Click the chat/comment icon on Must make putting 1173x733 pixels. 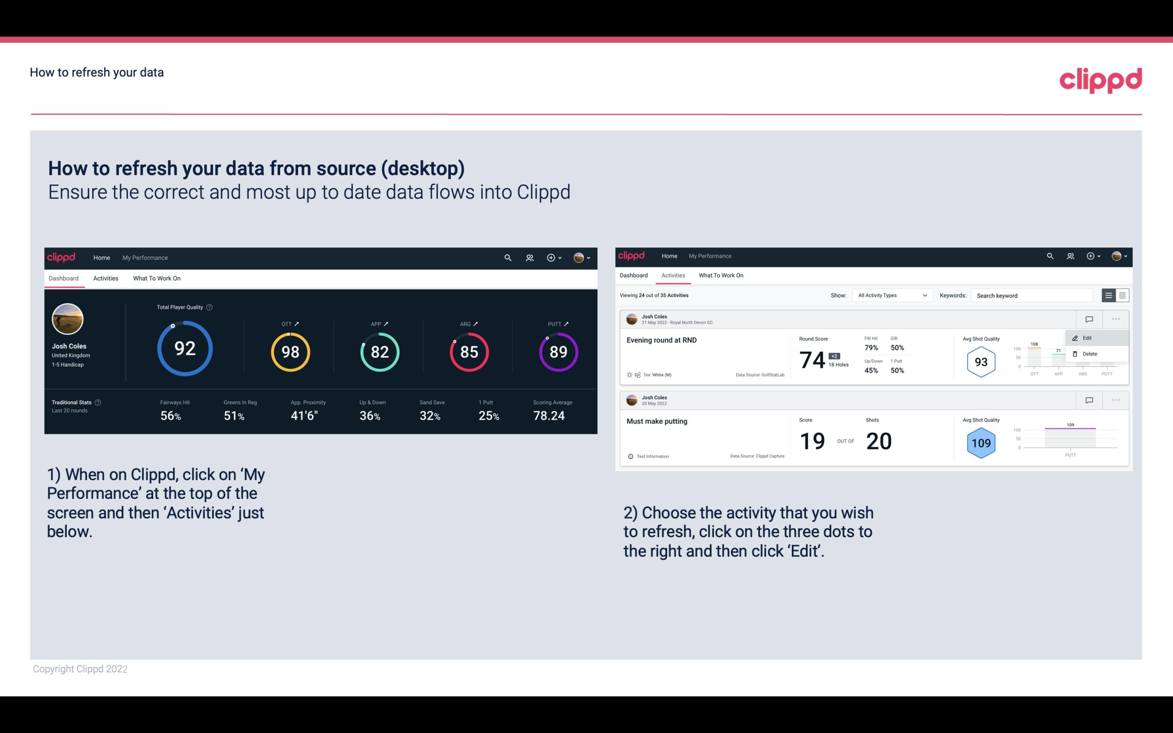click(1089, 399)
